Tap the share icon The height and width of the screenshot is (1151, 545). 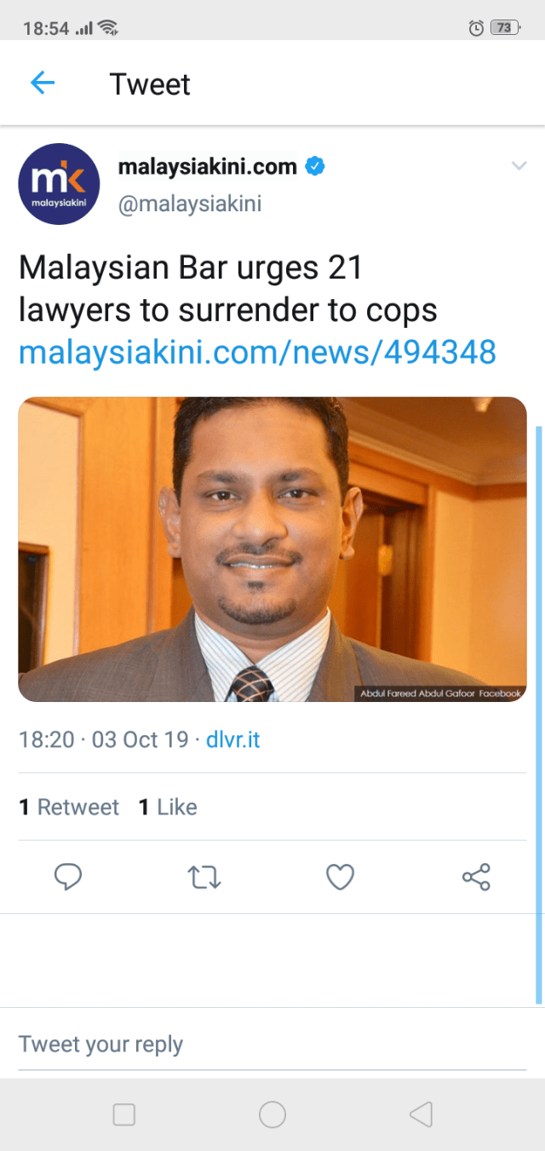476,877
